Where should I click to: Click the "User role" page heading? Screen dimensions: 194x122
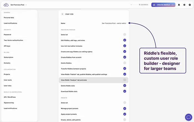point(69,14)
